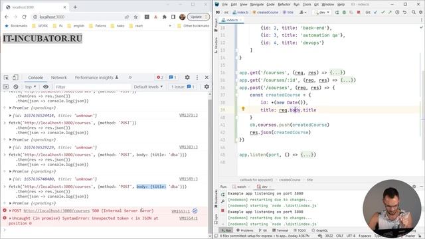The width and height of the screenshot is (425, 239).
Task: Open the Default levels dropdown
Action: [x=148, y=87]
